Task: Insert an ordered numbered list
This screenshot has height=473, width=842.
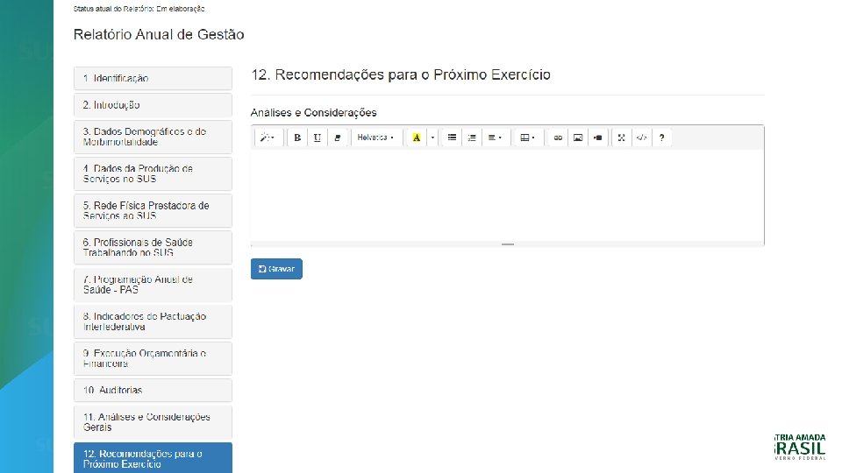Action: 472,138
